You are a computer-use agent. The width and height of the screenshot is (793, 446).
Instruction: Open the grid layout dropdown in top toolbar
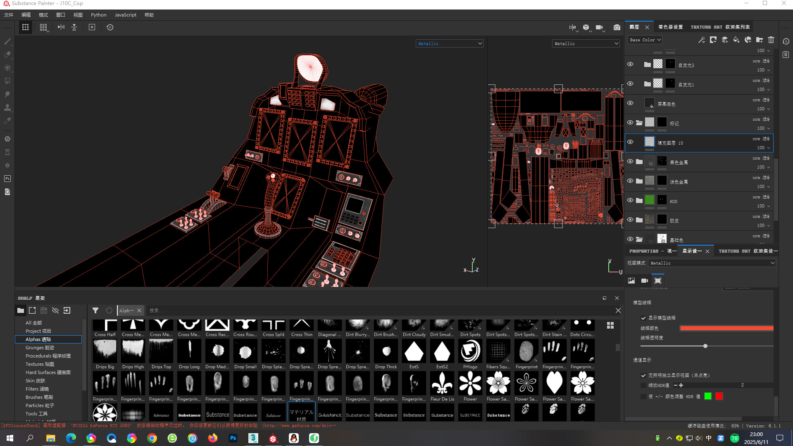click(x=43, y=27)
